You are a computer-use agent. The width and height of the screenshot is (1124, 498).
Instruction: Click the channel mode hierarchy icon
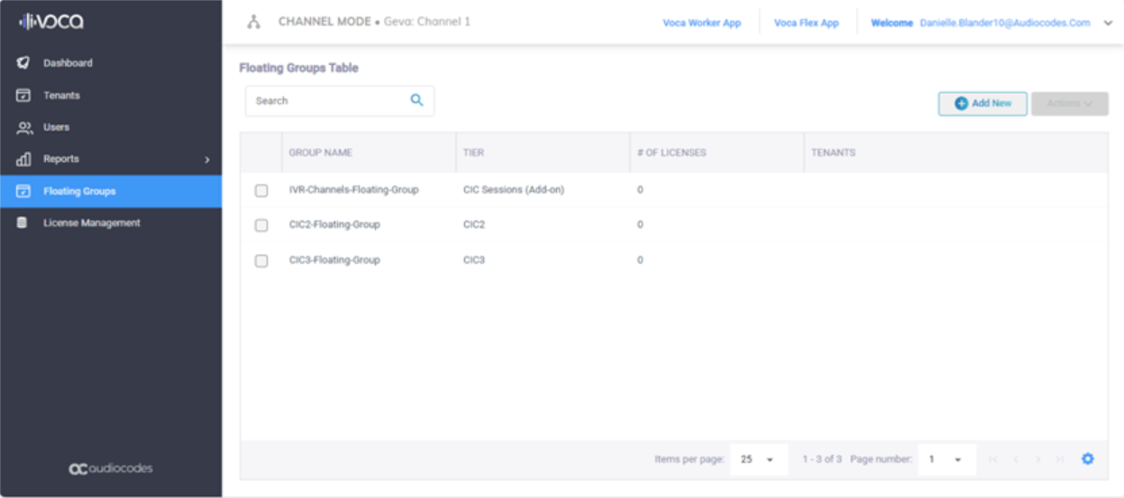pyautogui.click(x=254, y=23)
